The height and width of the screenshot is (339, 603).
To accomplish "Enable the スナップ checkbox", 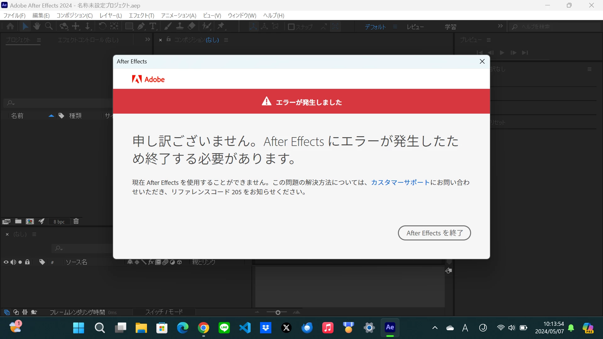I will [291, 27].
